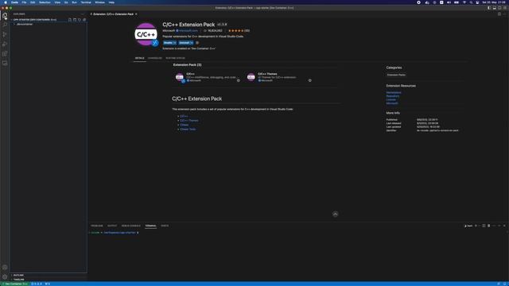The width and height of the screenshot is (509, 286).
Task: Click the Dev Container status bar indicator
Action: 14,284
